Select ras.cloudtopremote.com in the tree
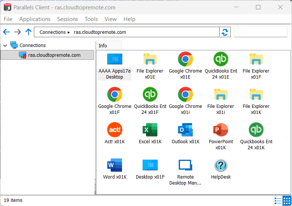Viewport: 292px width, 206px height. pos(54,55)
